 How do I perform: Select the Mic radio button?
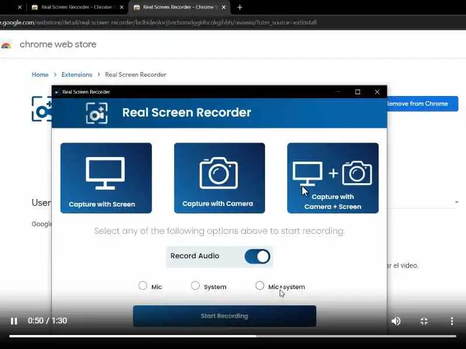pos(143,286)
